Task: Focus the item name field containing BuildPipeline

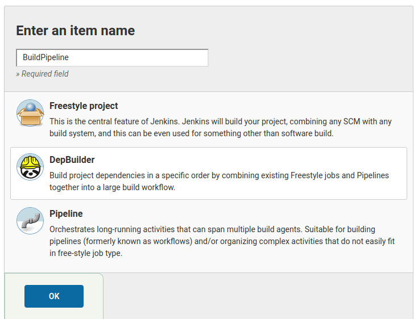Action: pos(112,57)
